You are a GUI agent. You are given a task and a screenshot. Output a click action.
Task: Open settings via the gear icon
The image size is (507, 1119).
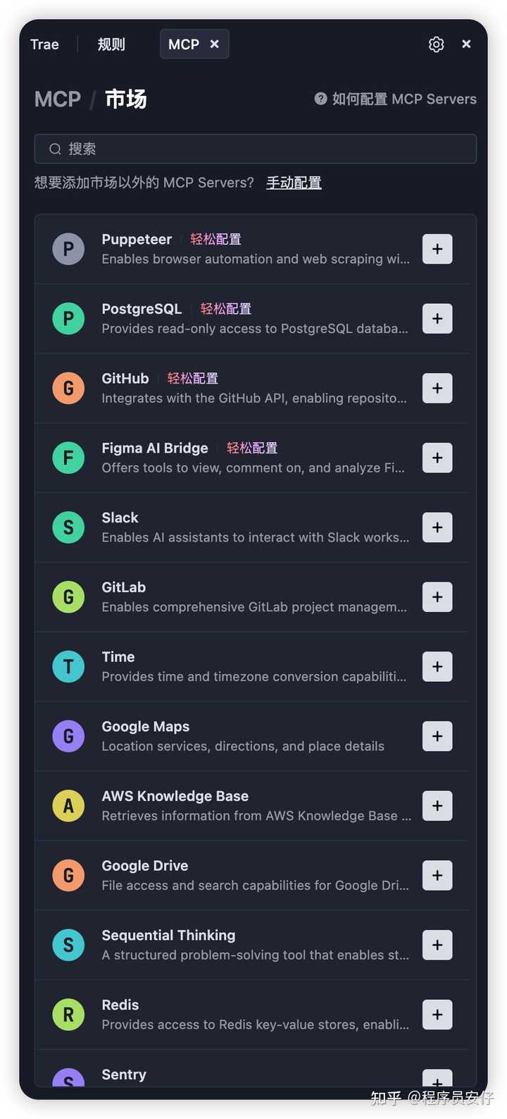pos(436,44)
